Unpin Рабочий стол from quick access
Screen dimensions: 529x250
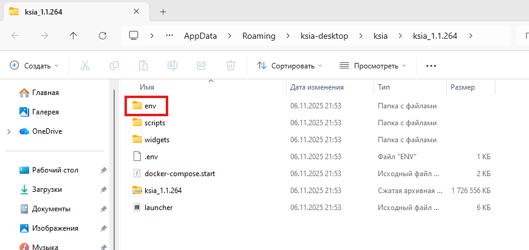click(x=104, y=171)
